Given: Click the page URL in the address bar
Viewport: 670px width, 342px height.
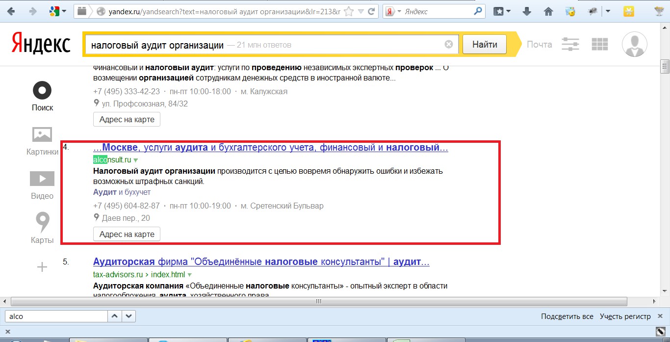Looking at the screenshot, I should pyautogui.click(x=225, y=11).
